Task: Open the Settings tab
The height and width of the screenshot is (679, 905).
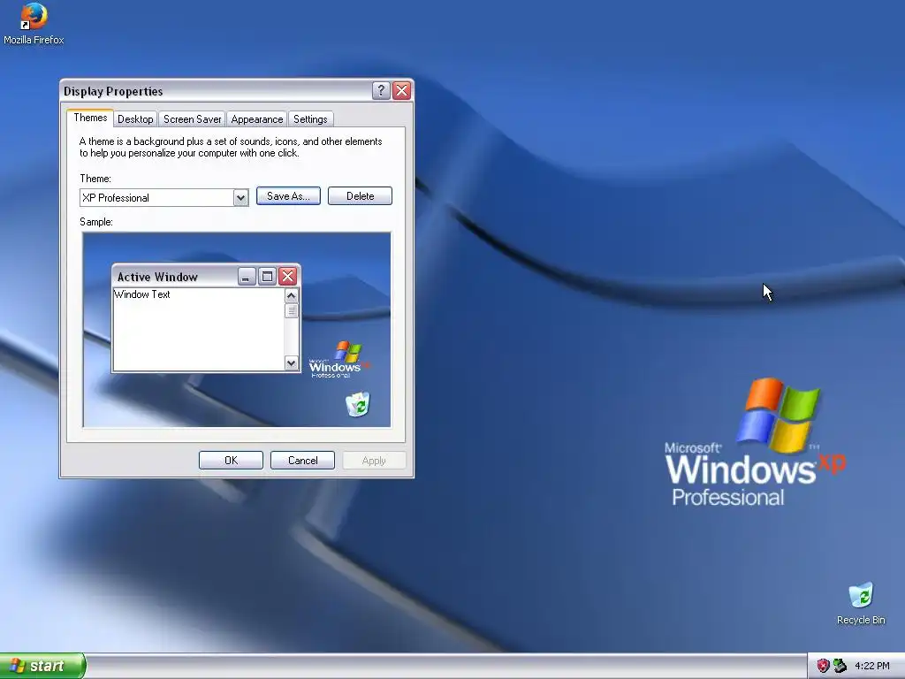Action: tap(310, 119)
